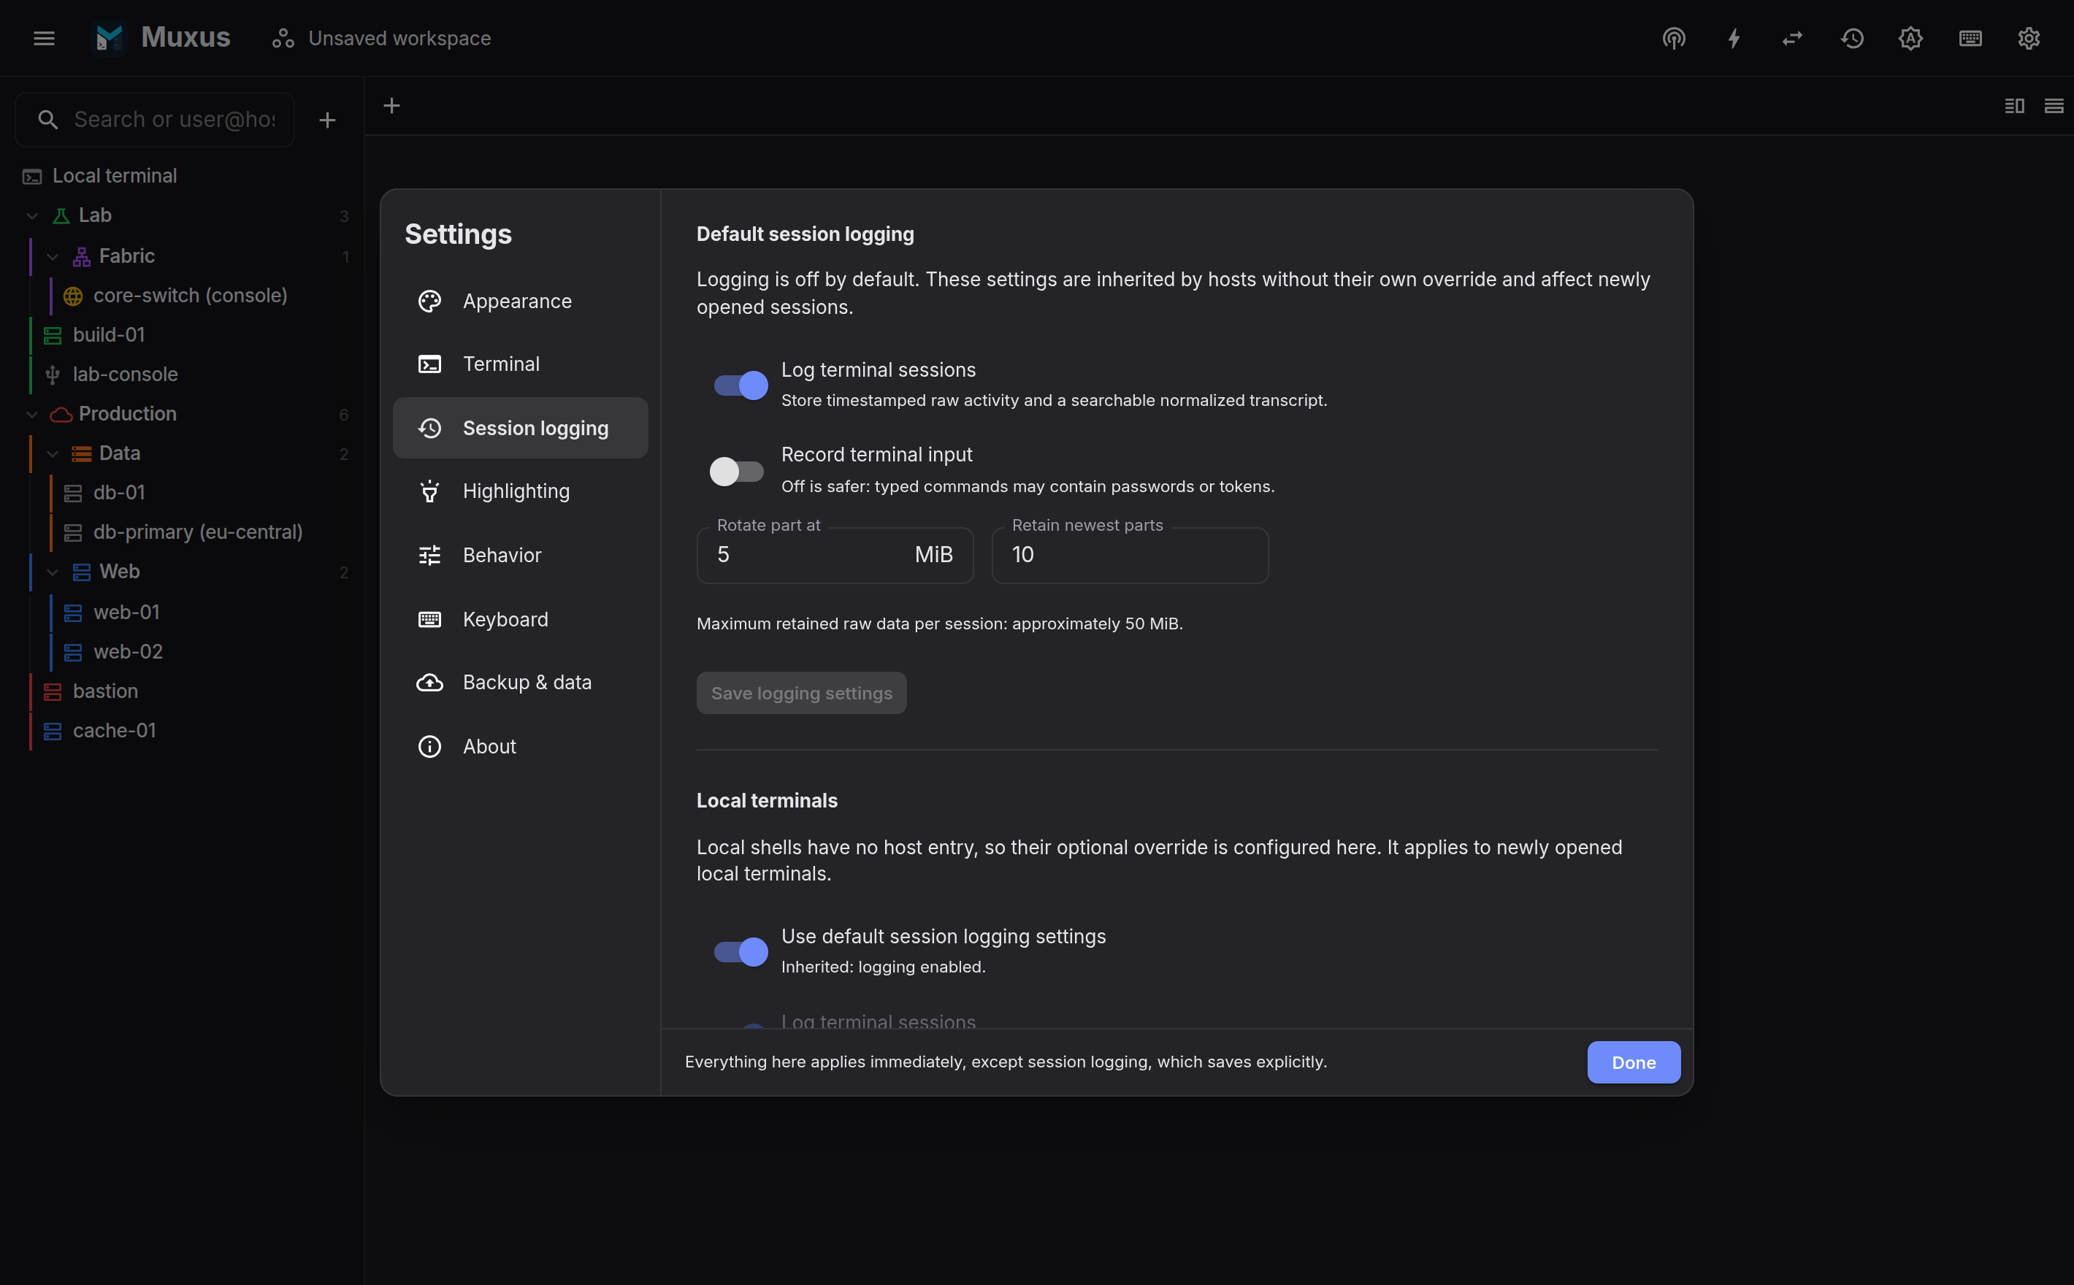
Task: Click the Muxus logo icon
Action: [110, 38]
